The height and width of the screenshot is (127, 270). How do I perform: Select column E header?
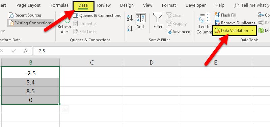click(x=215, y=62)
